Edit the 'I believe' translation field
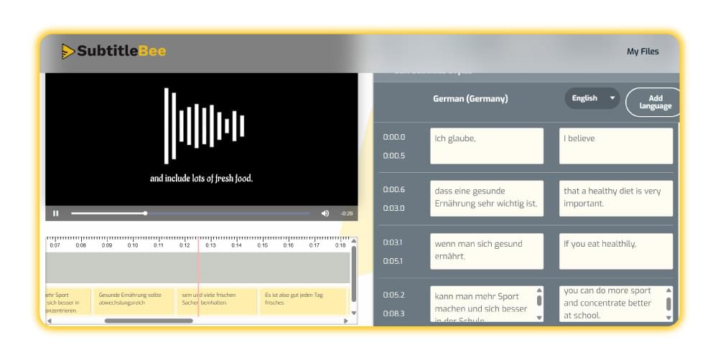 616,146
